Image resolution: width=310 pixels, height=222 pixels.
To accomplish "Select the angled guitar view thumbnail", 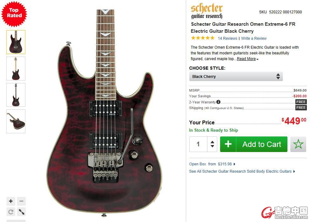I will click(16, 121).
